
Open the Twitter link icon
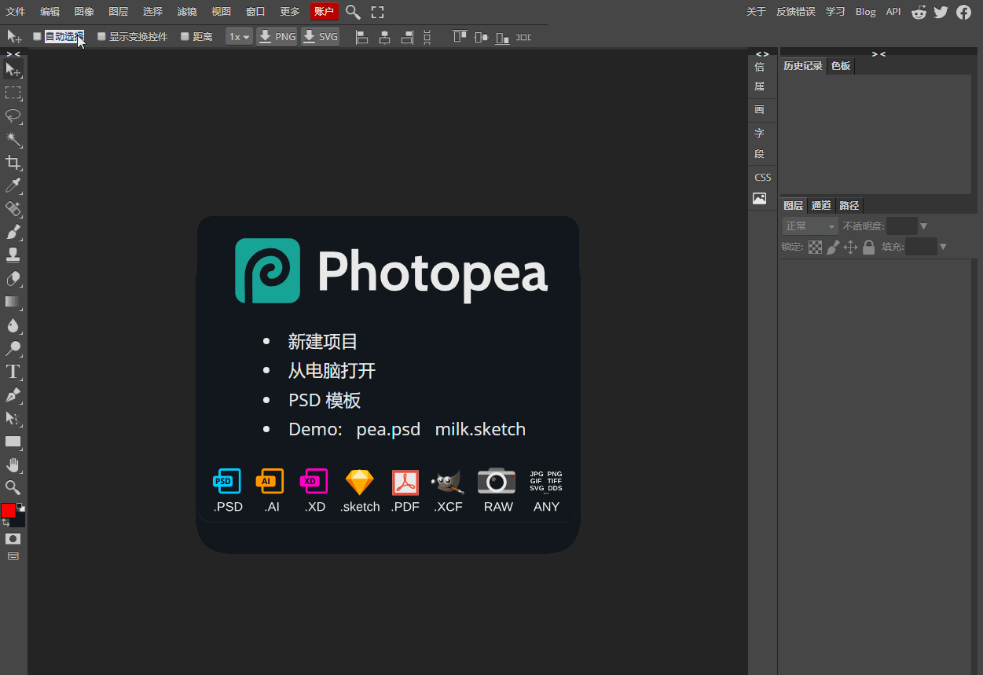click(941, 12)
